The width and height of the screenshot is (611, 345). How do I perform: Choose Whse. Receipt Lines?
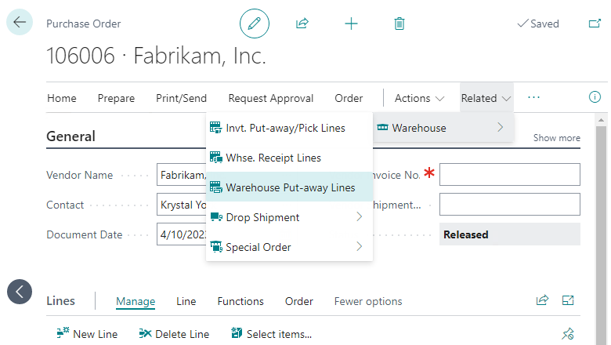[273, 158]
